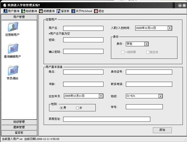Click the 身份证号 input field
This screenshot has width=187, height=142.
click(x=149, y=72)
